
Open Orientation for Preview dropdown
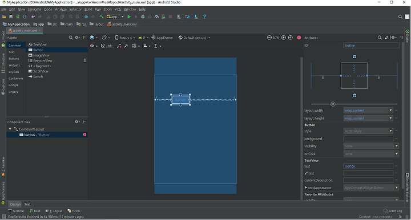(106, 38)
